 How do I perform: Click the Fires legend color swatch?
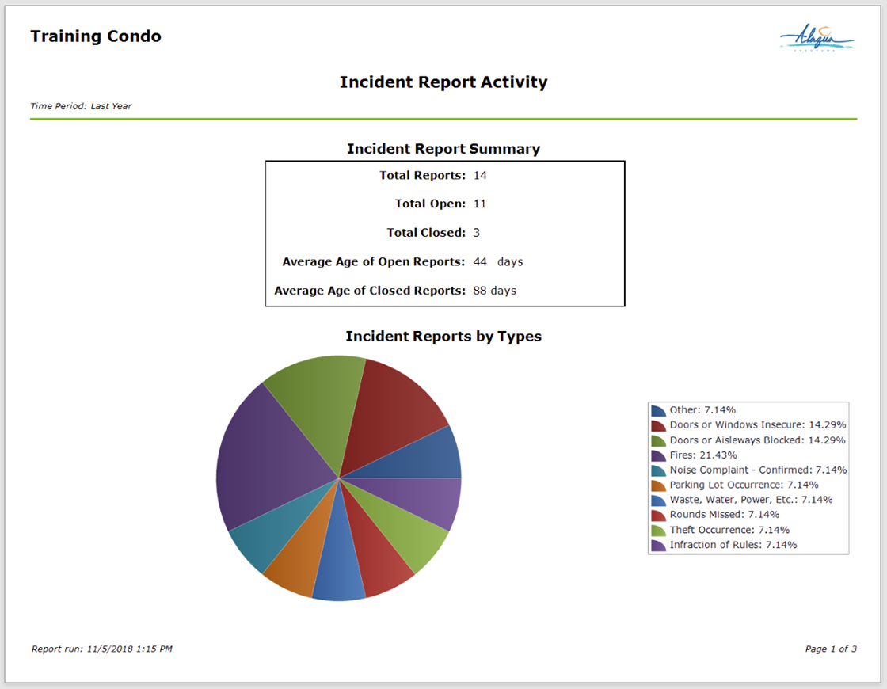(658, 455)
